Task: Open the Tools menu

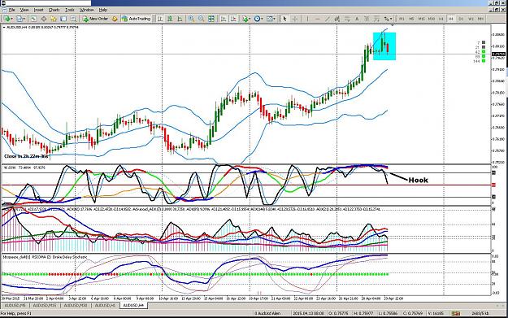Action: [70, 10]
